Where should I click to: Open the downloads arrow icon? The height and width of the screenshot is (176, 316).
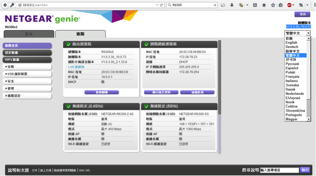[232, 5]
